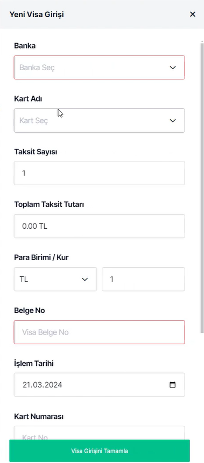Focus the Taksit Sayısı input field
Image resolution: width=204 pixels, height=463 pixels.
pos(100,173)
